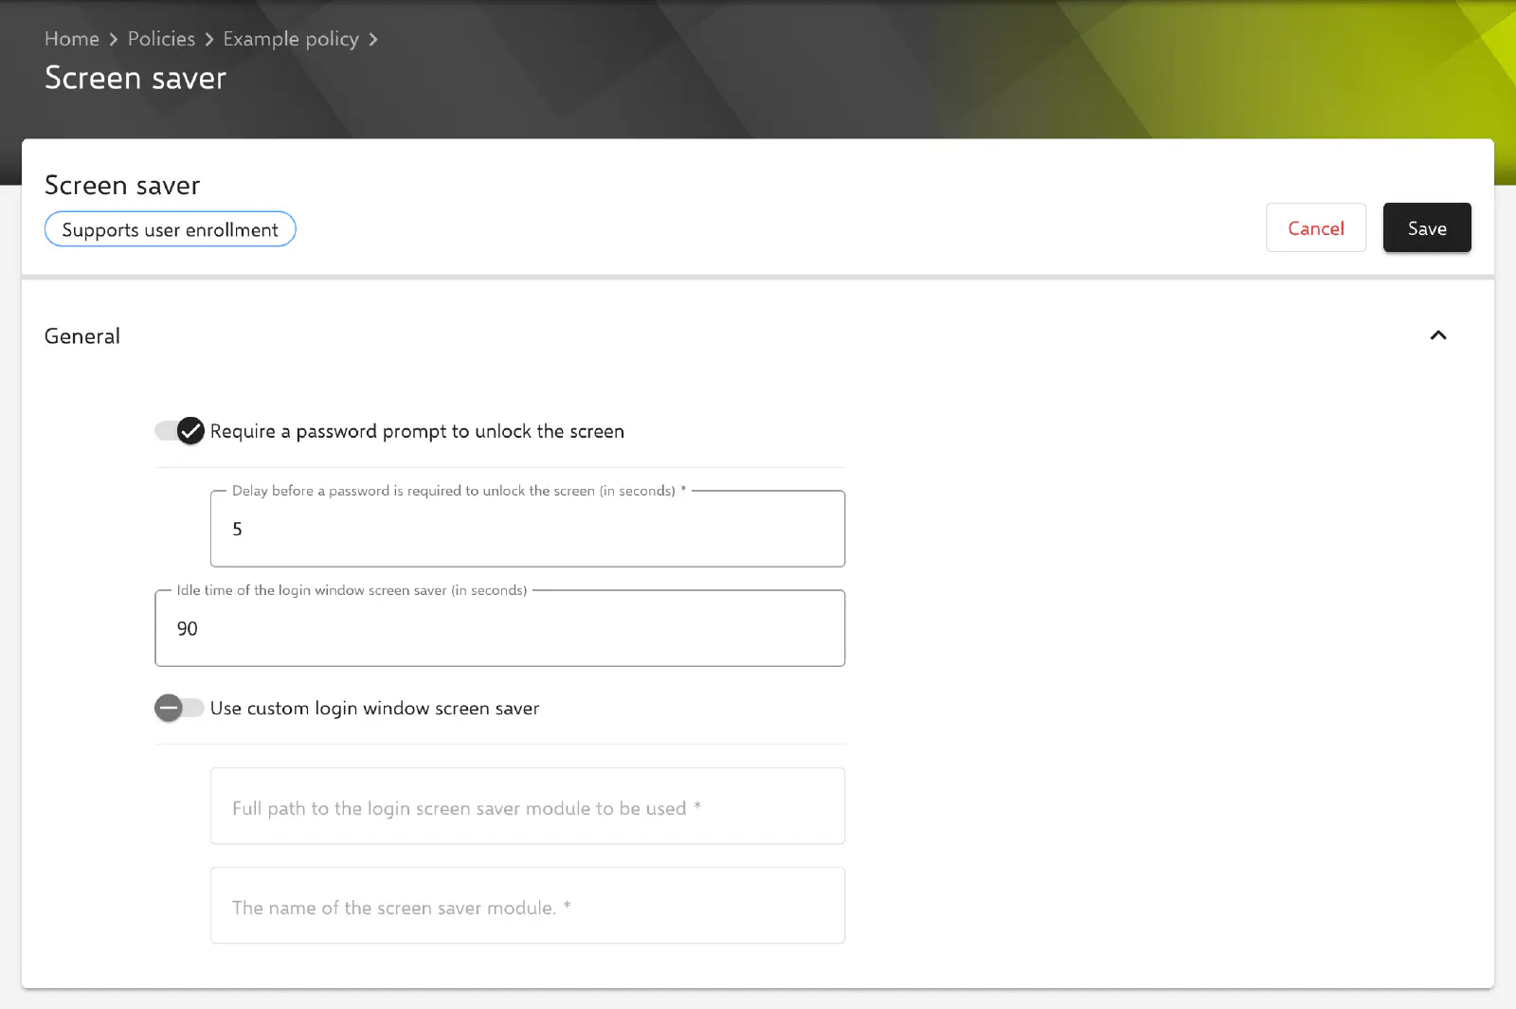Click the Cancel button

pyautogui.click(x=1316, y=228)
